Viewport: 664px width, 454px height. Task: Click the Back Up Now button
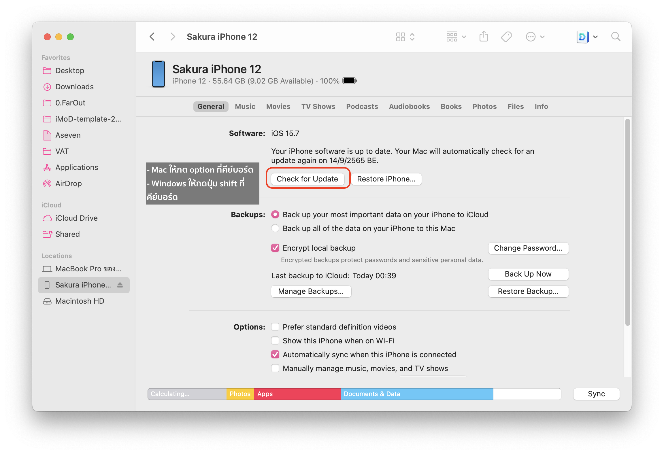coord(528,274)
